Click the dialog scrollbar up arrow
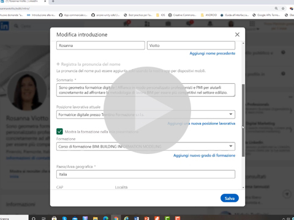Image resolution: width=294 pixels, height=220 pixels. point(243,43)
